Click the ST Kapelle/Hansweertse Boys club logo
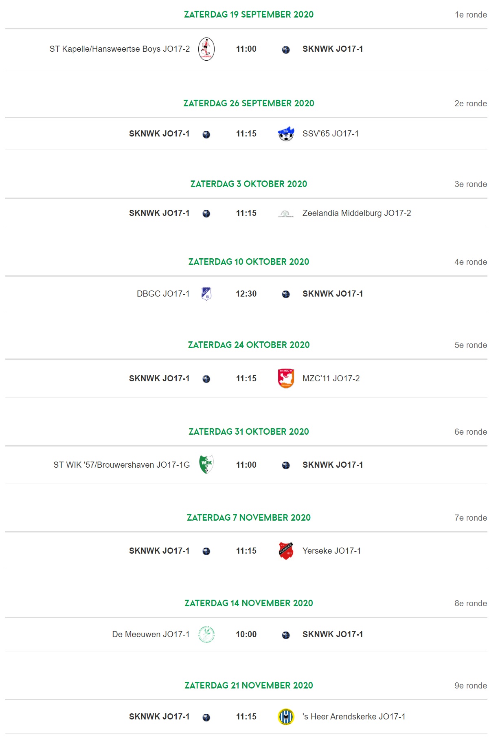Screen dimensions: 498x739 [x=206, y=49]
